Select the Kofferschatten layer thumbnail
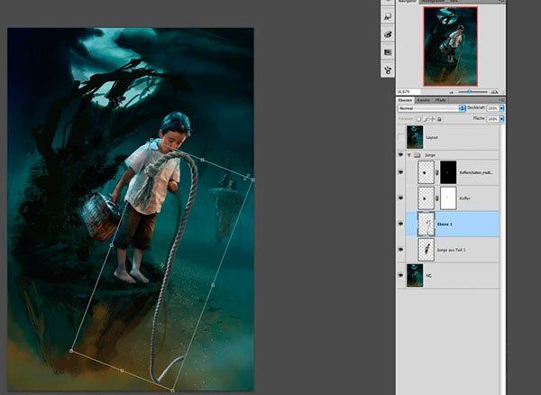Viewport: 541px width, 395px height. pyautogui.click(x=426, y=172)
